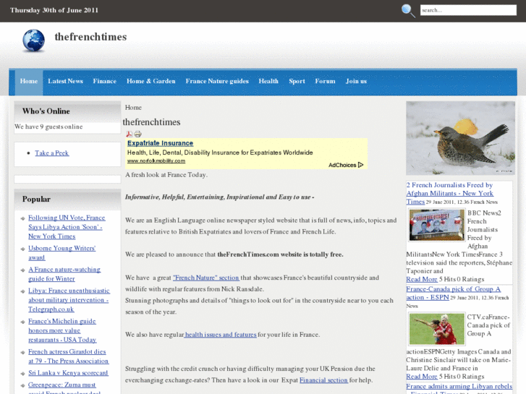
Task: Open Following UN Vote Libya article link
Action: 67,227
